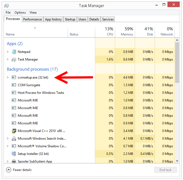Open the Startup tab
The width and height of the screenshot is (183, 180).
(x=70, y=19)
